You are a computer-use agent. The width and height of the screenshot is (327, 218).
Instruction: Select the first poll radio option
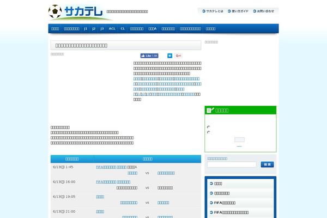coord(209,127)
